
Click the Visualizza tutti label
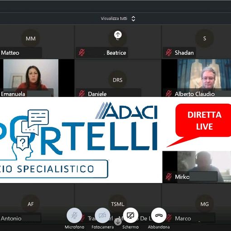[114, 19]
